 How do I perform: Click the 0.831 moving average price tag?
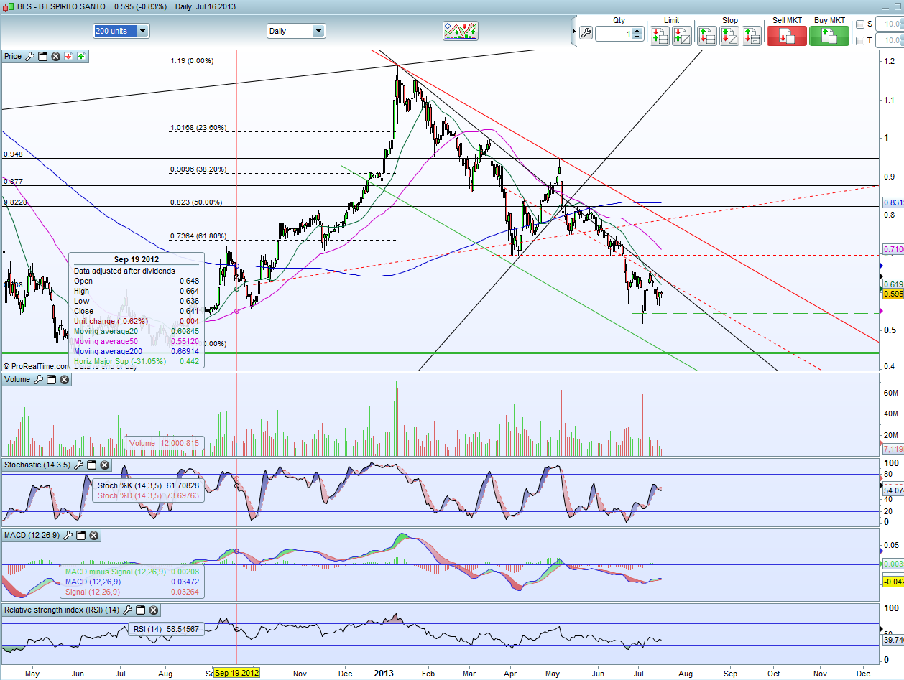pyautogui.click(x=892, y=203)
